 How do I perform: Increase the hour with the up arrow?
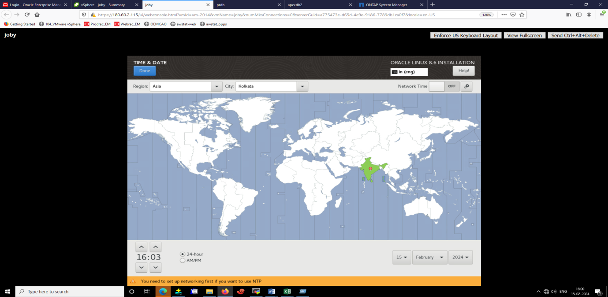pyautogui.click(x=141, y=247)
